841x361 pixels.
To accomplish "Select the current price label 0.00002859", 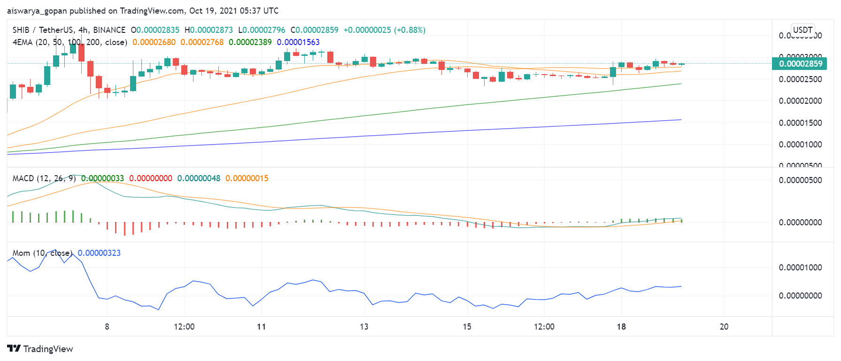I will (x=800, y=64).
